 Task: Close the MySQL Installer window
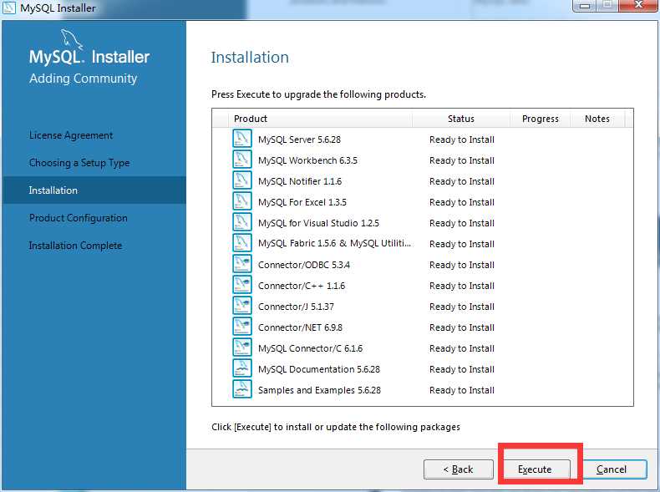[638, 6]
